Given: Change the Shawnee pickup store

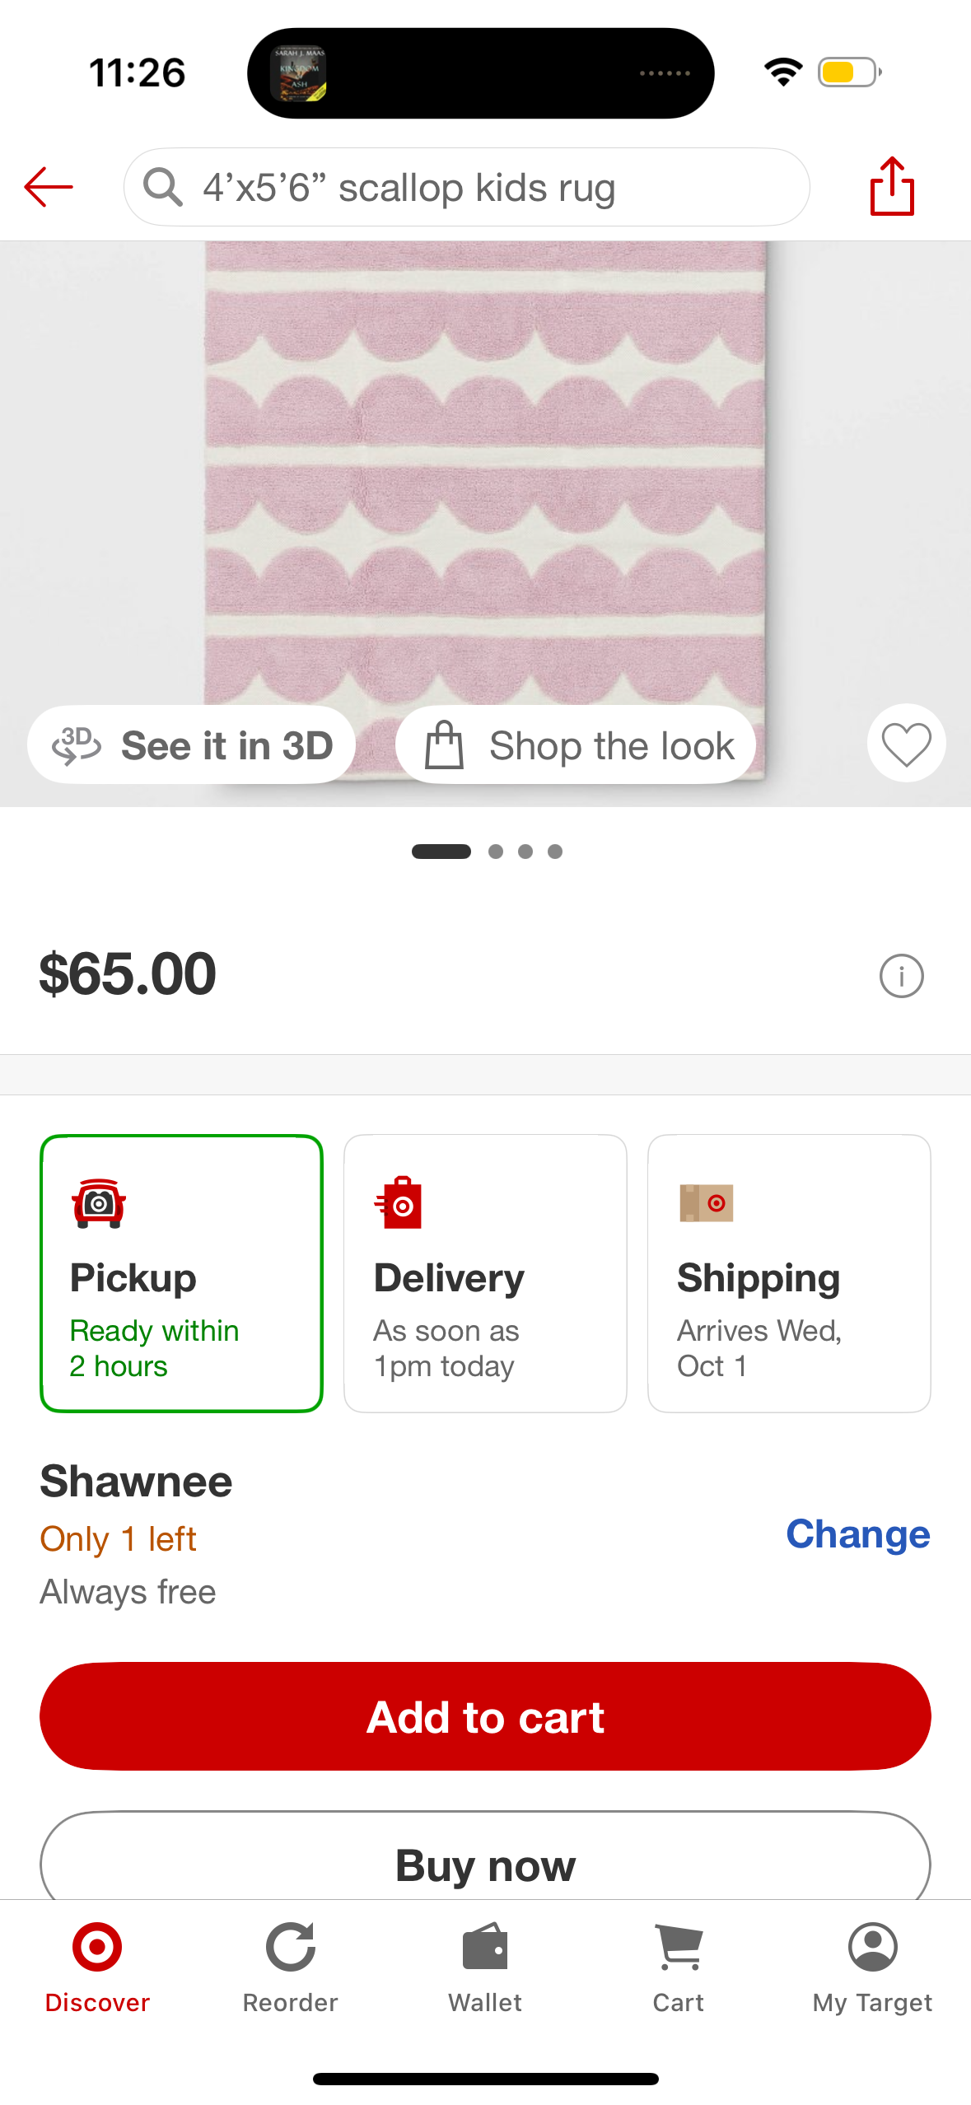Looking at the screenshot, I should 857,1534.
